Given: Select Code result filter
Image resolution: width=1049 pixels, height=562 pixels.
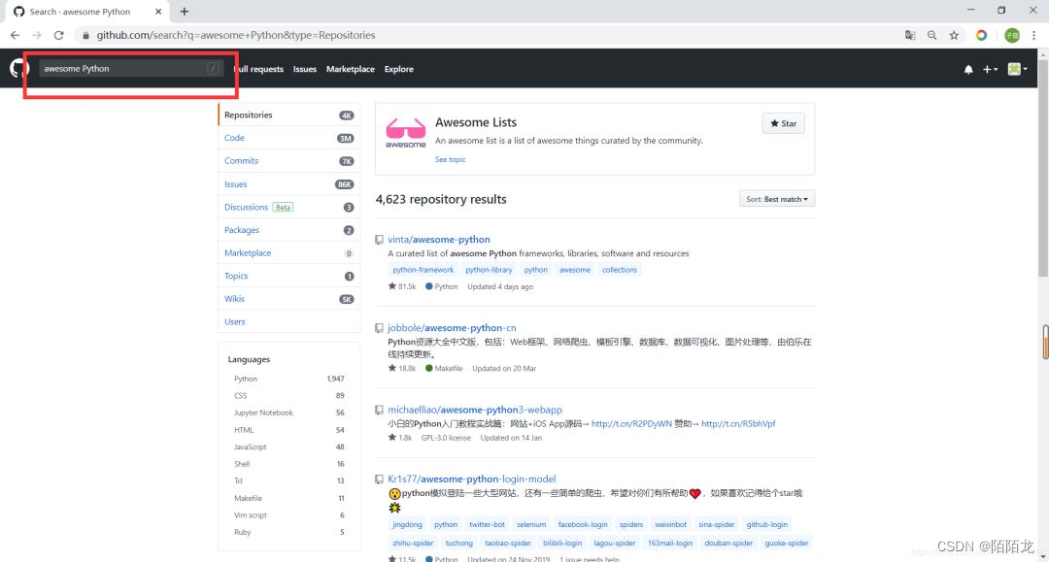Looking at the screenshot, I should (289, 138).
